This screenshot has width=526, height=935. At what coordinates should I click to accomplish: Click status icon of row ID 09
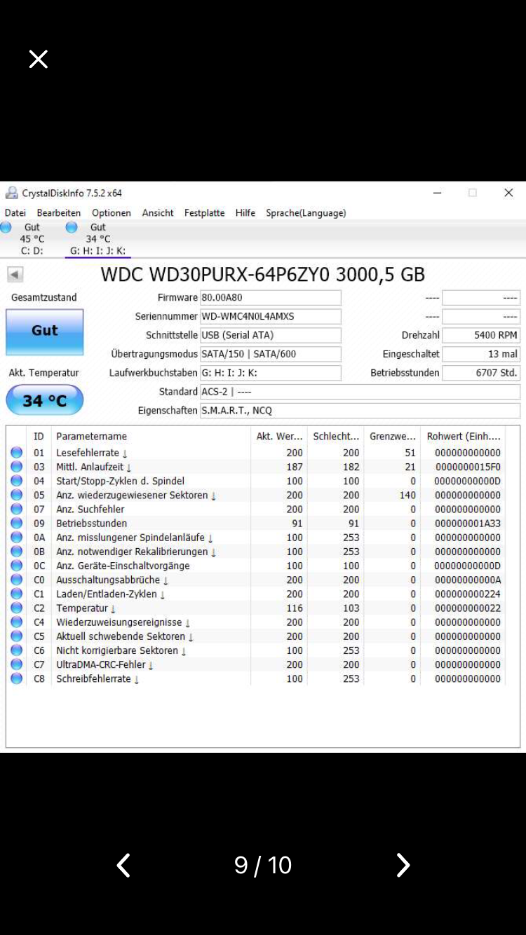coord(16,524)
